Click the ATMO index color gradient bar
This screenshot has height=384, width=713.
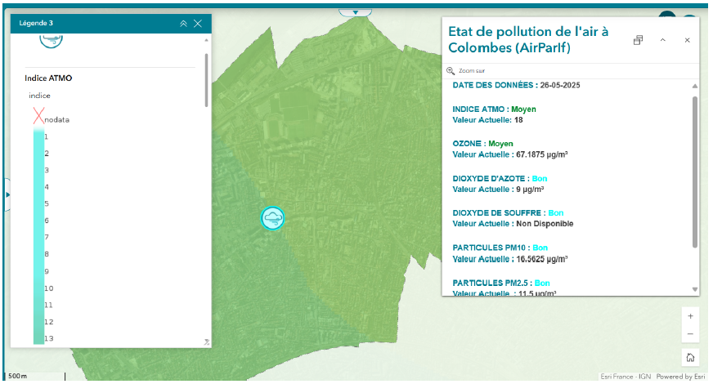38,237
